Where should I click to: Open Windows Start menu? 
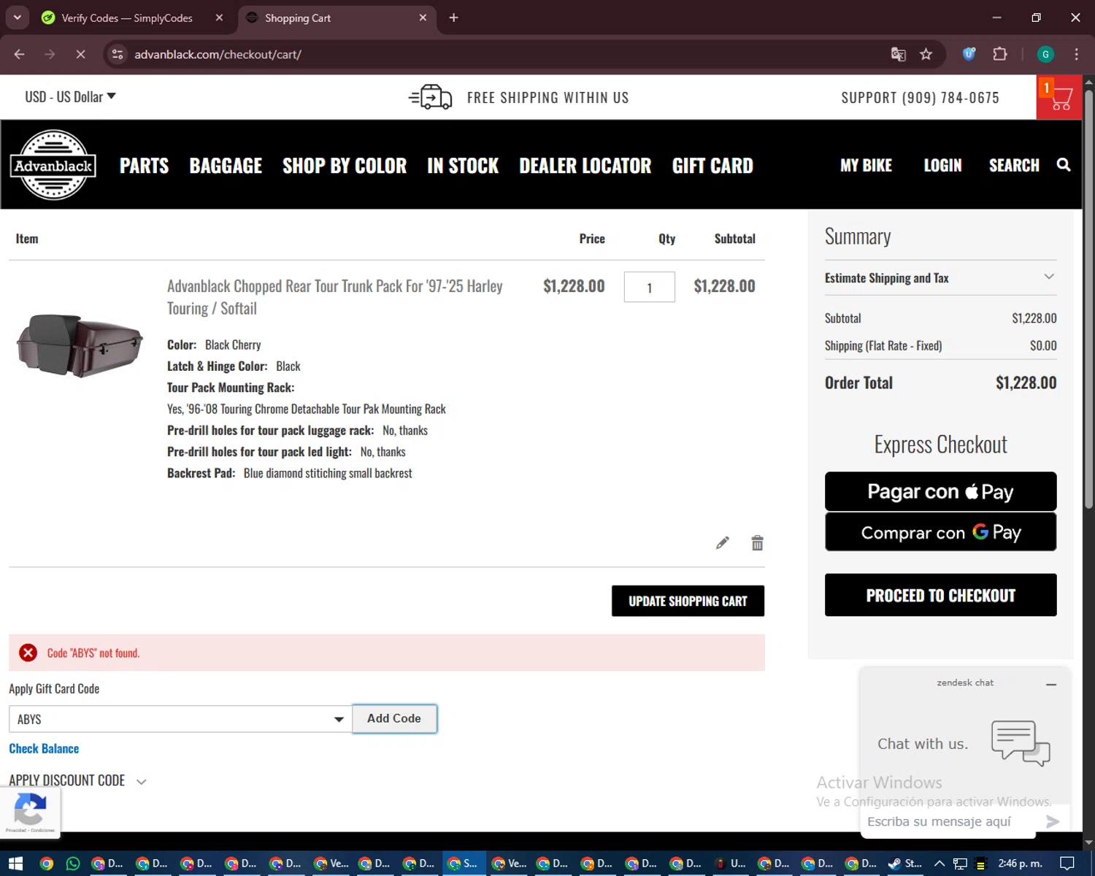(x=16, y=864)
